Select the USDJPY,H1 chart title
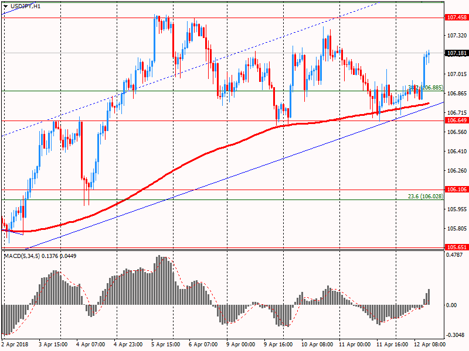Image resolution: width=469 pixels, height=351 pixels. [x=25, y=6]
